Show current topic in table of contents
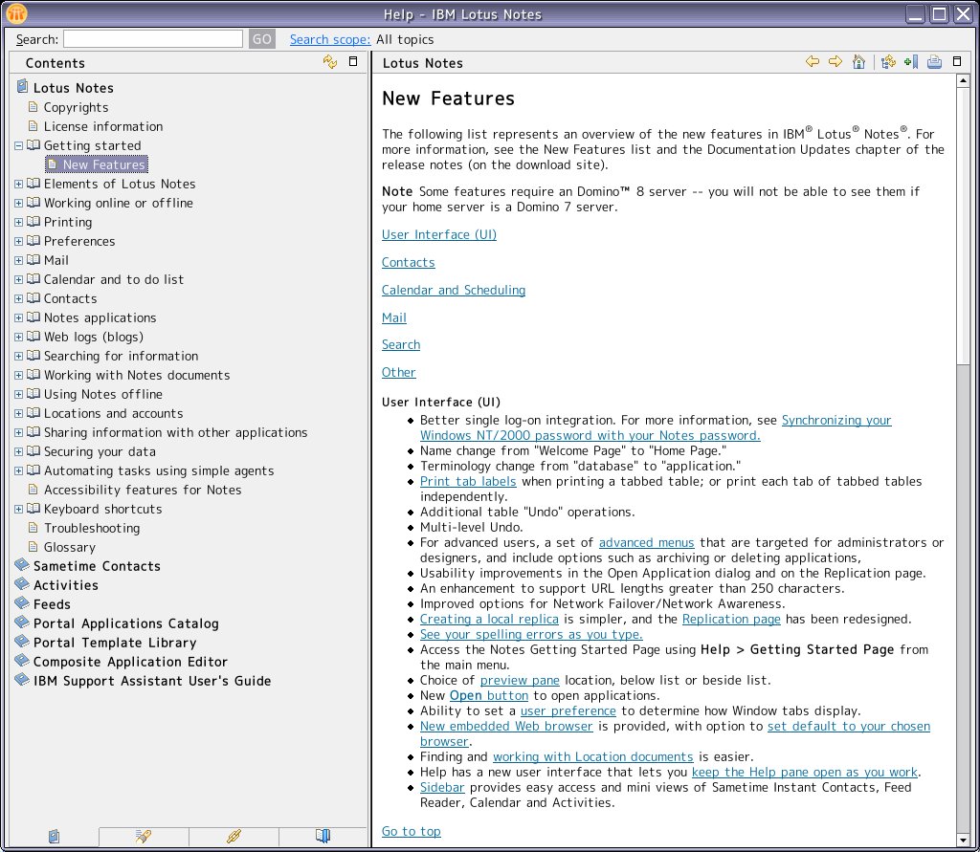Screen dimensions: 980x852 (x=888, y=62)
